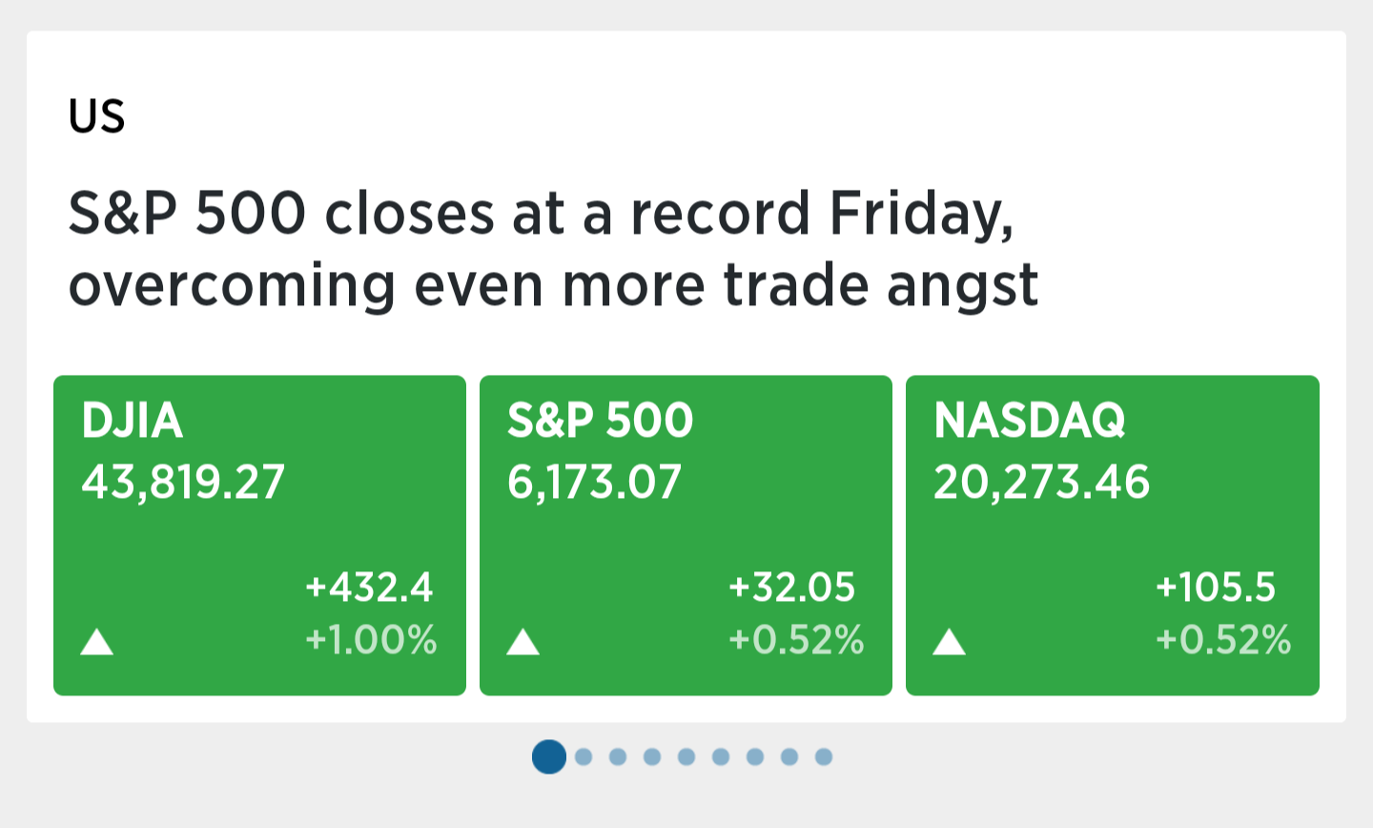Click the DJIA up-arrow triangle icon

96,642
